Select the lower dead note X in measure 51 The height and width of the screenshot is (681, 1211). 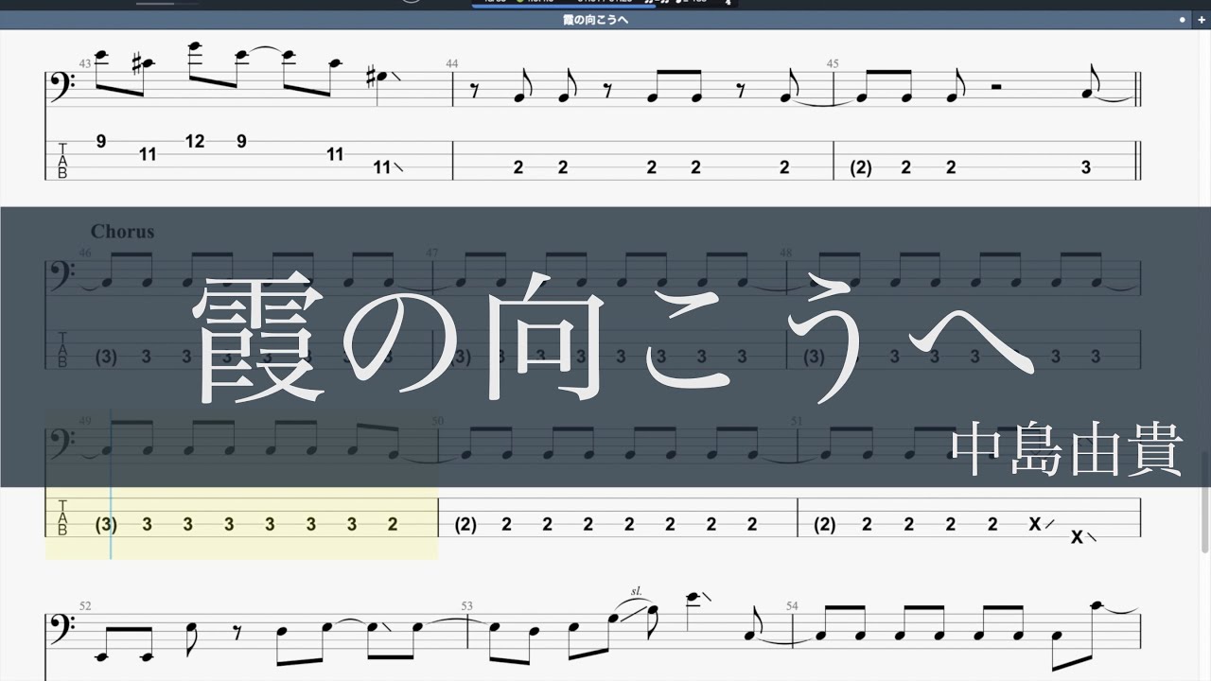[1076, 537]
